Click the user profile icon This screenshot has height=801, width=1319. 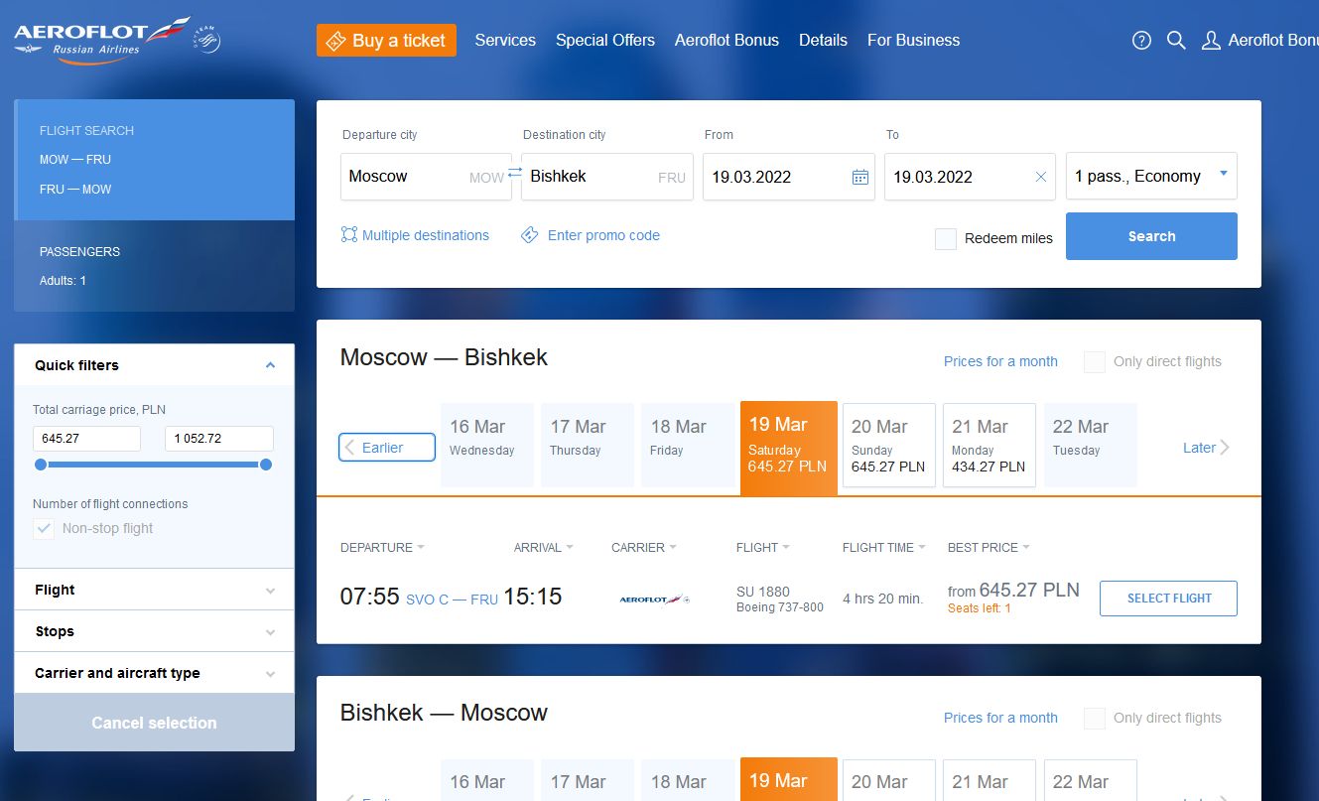pyautogui.click(x=1211, y=41)
